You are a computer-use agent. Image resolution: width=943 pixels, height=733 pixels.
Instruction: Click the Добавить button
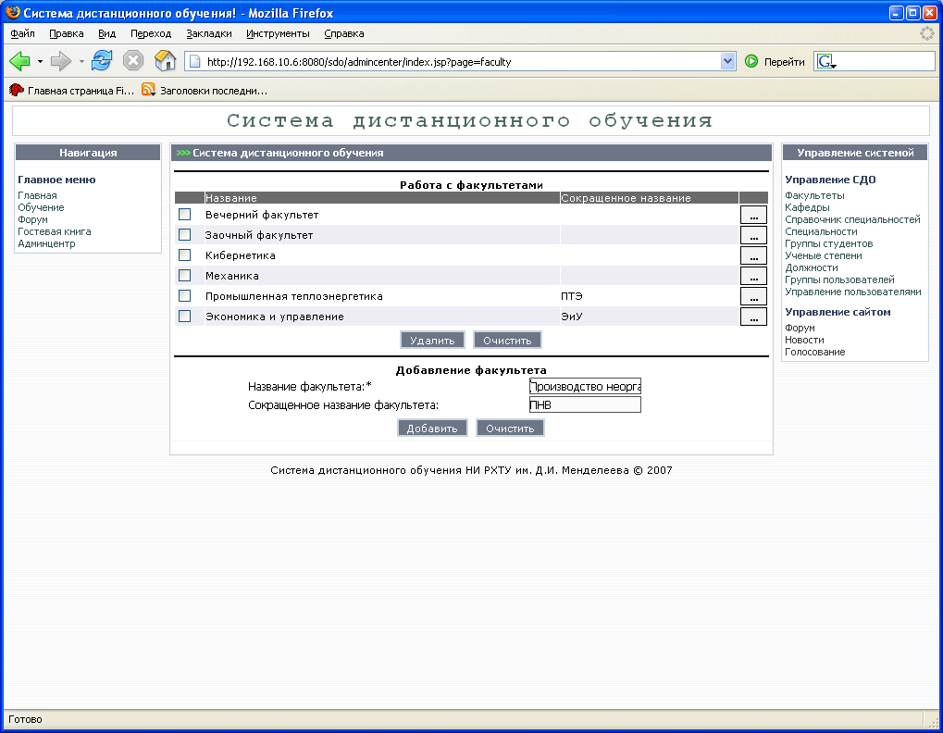(432, 429)
